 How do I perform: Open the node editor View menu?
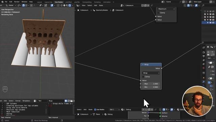84,5
